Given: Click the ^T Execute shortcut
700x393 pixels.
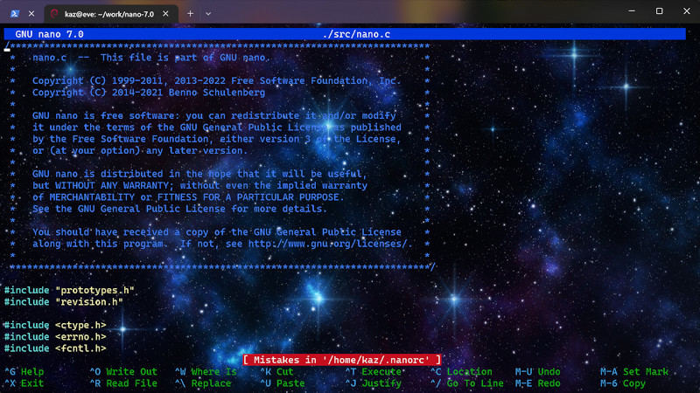Looking at the screenshot, I should tap(374, 372).
